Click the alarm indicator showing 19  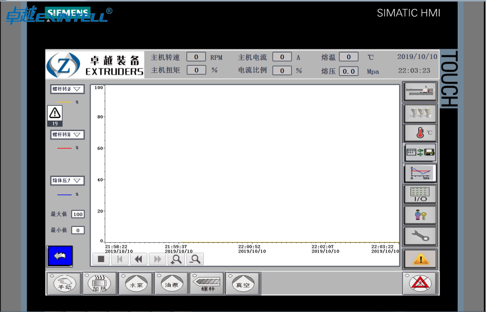tap(55, 116)
